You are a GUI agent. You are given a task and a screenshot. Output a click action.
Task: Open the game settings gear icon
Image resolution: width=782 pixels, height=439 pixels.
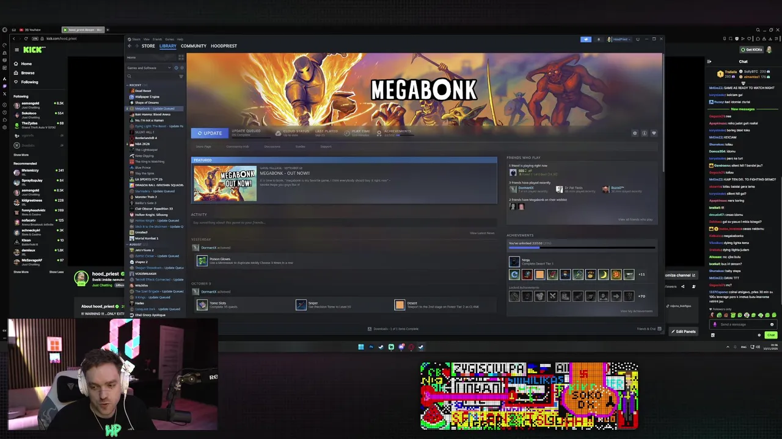pos(635,133)
